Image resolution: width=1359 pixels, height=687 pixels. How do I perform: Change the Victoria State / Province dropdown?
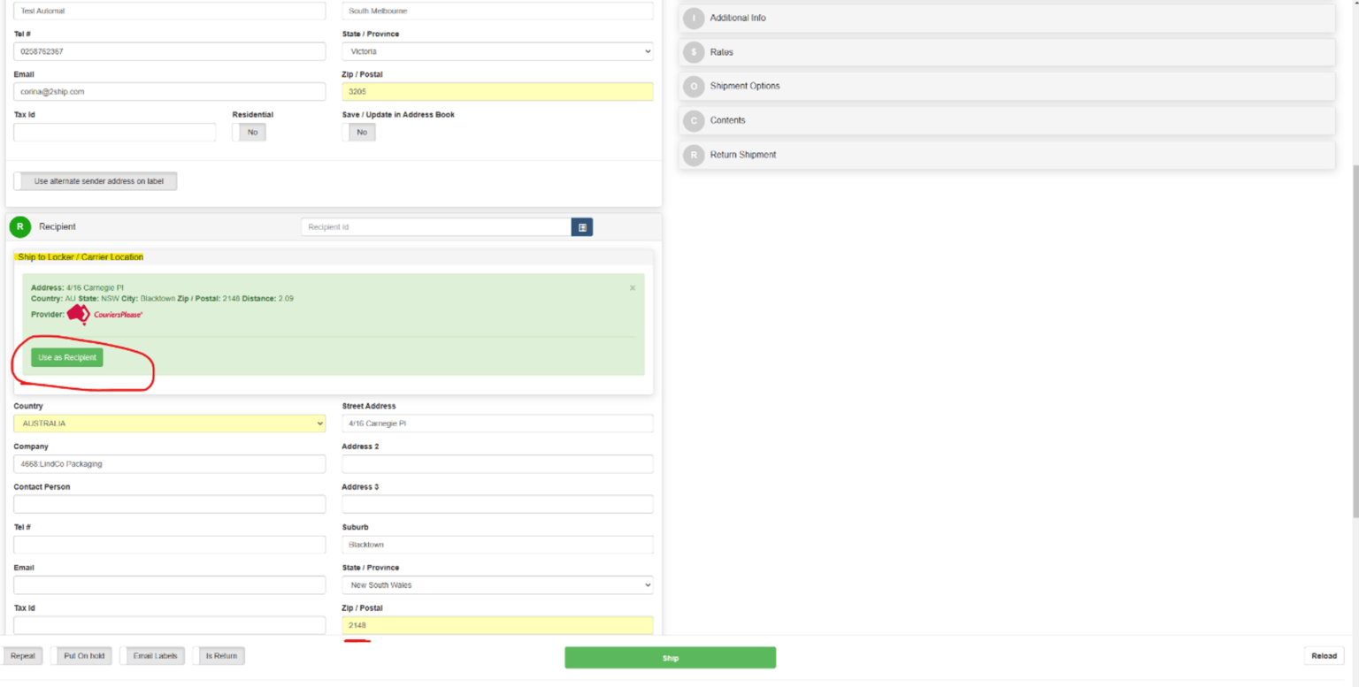(x=497, y=51)
